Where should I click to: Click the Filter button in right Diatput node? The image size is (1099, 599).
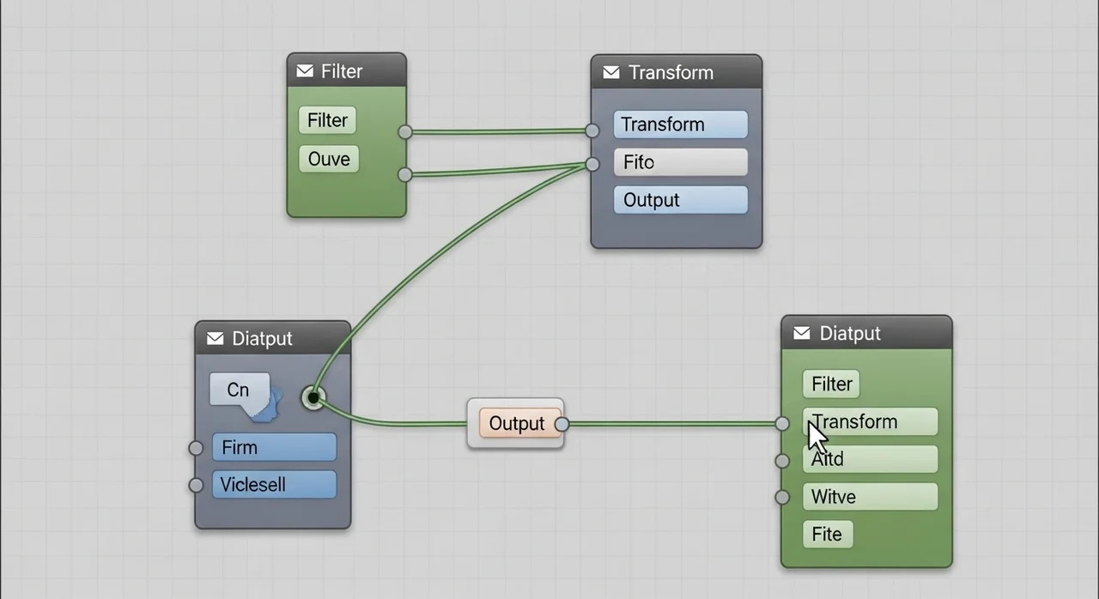coord(831,384)
